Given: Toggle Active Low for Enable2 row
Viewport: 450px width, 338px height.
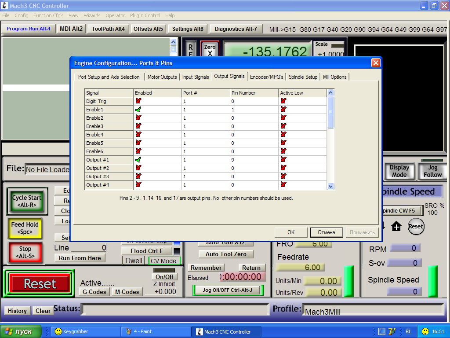Looking at the screenshot, I should [x=283, y=118].
